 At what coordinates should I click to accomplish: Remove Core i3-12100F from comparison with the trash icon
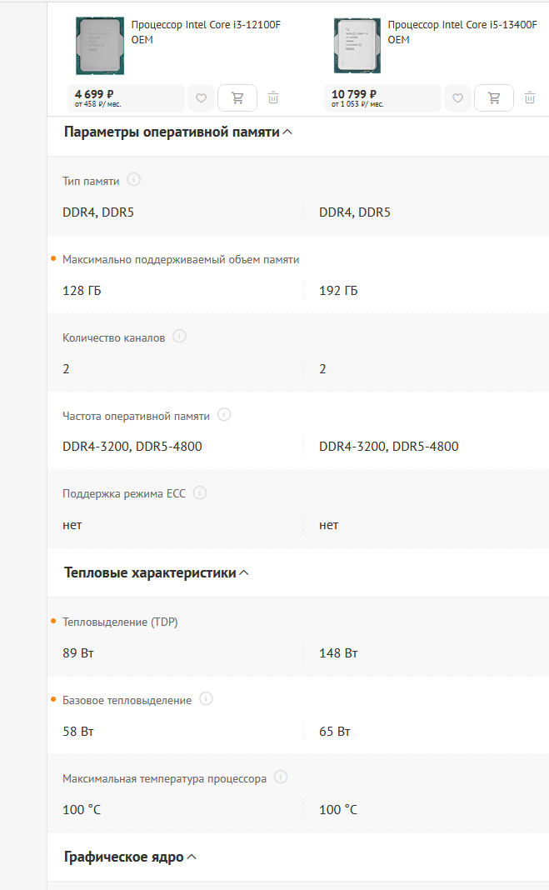[273, 97]
